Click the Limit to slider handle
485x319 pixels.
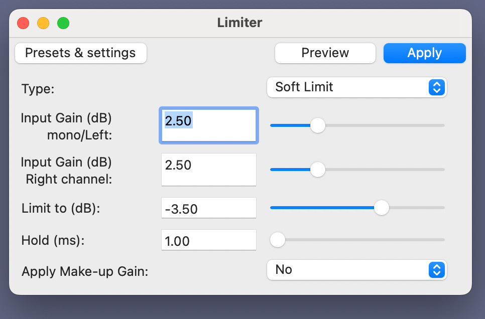point(382,208)
